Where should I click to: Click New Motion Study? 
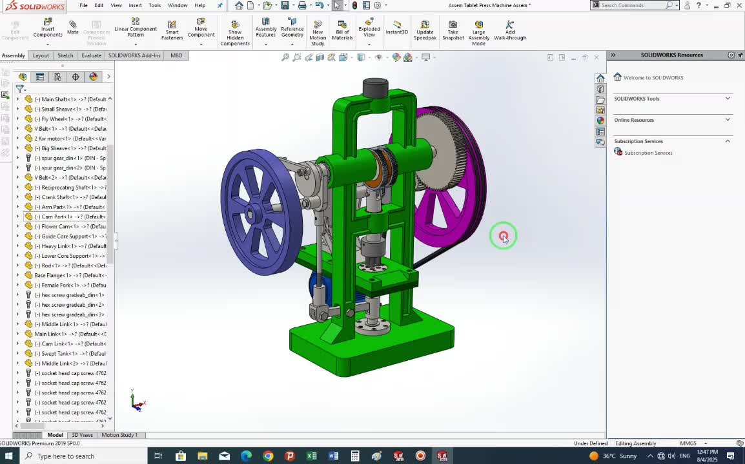pyautogui.click(x=318, y=32)
